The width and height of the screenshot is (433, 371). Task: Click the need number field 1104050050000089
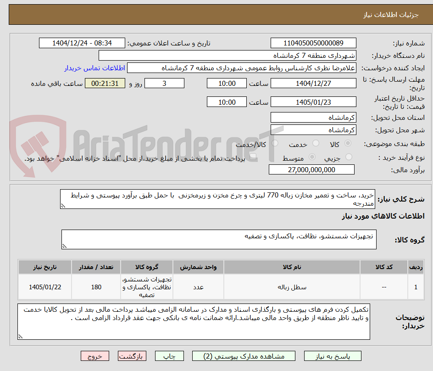click(x=313, y=43)
